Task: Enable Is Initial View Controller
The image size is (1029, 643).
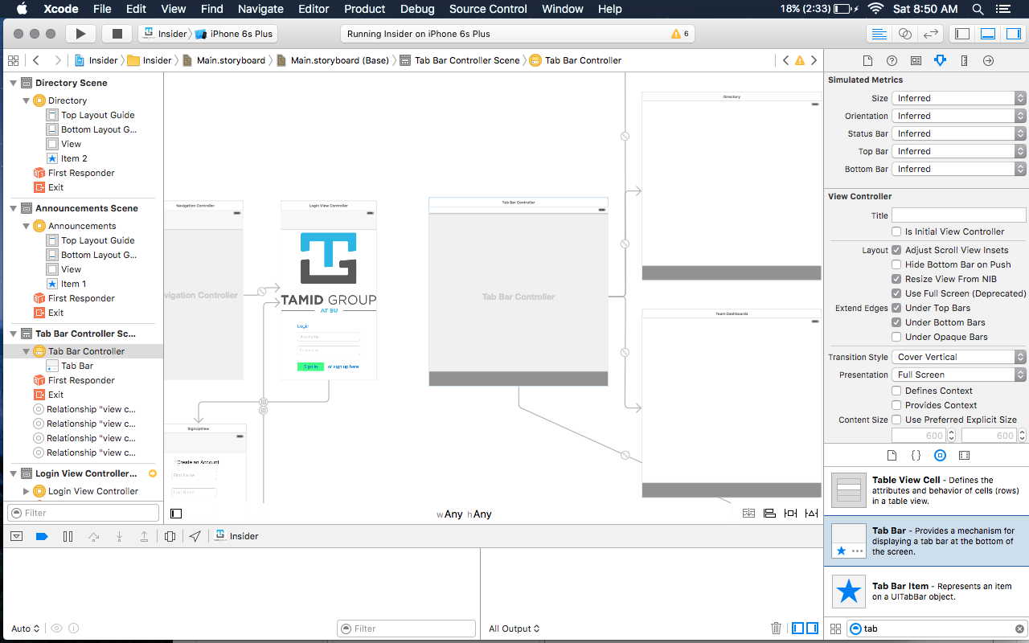Action: [896, 231]
